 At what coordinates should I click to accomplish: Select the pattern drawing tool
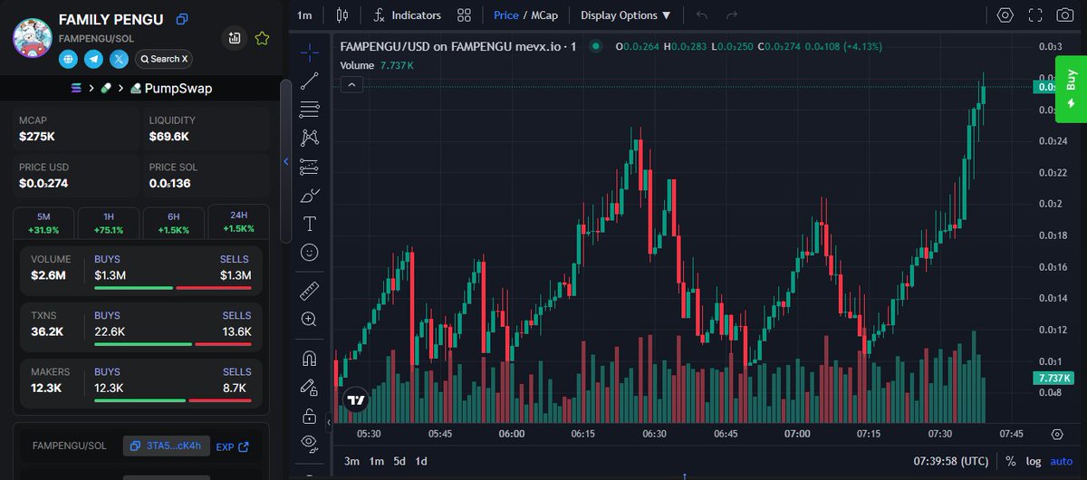click(310, 138)
